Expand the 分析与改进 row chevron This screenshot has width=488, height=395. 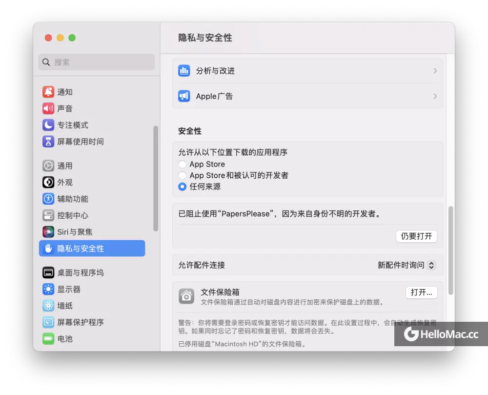point(435,71)
